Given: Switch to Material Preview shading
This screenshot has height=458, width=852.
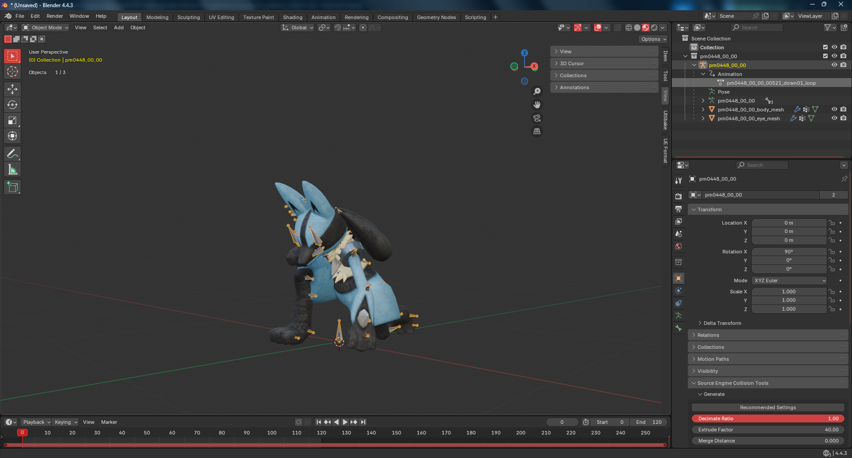Looking at the screenshot, I should [646, 28].
